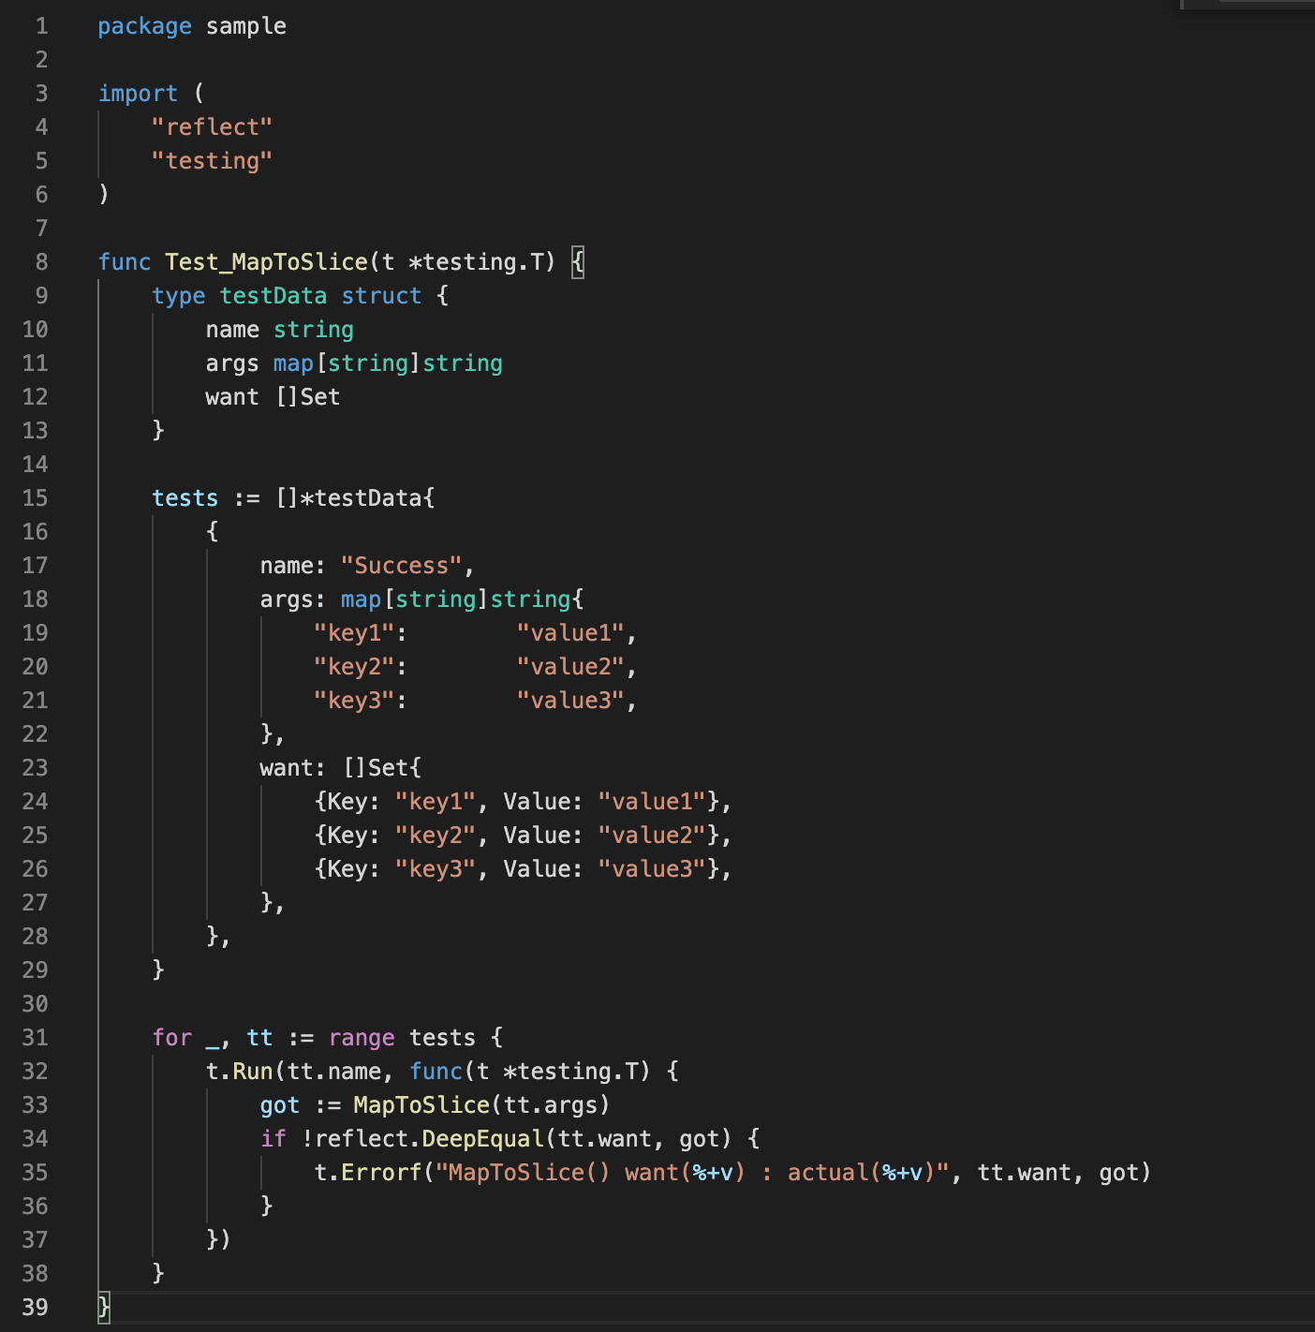Click the 'got' variable on line 33
The width and height of the screenshot is (1315, 1332).
[280, 1105]
